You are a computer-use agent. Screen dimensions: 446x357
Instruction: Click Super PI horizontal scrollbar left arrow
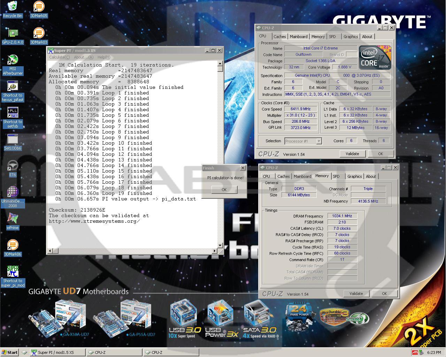point(50,251)
